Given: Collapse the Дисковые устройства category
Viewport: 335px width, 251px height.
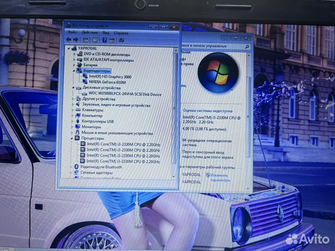Looking at the screenshot, I should click(x=74, y=87).
